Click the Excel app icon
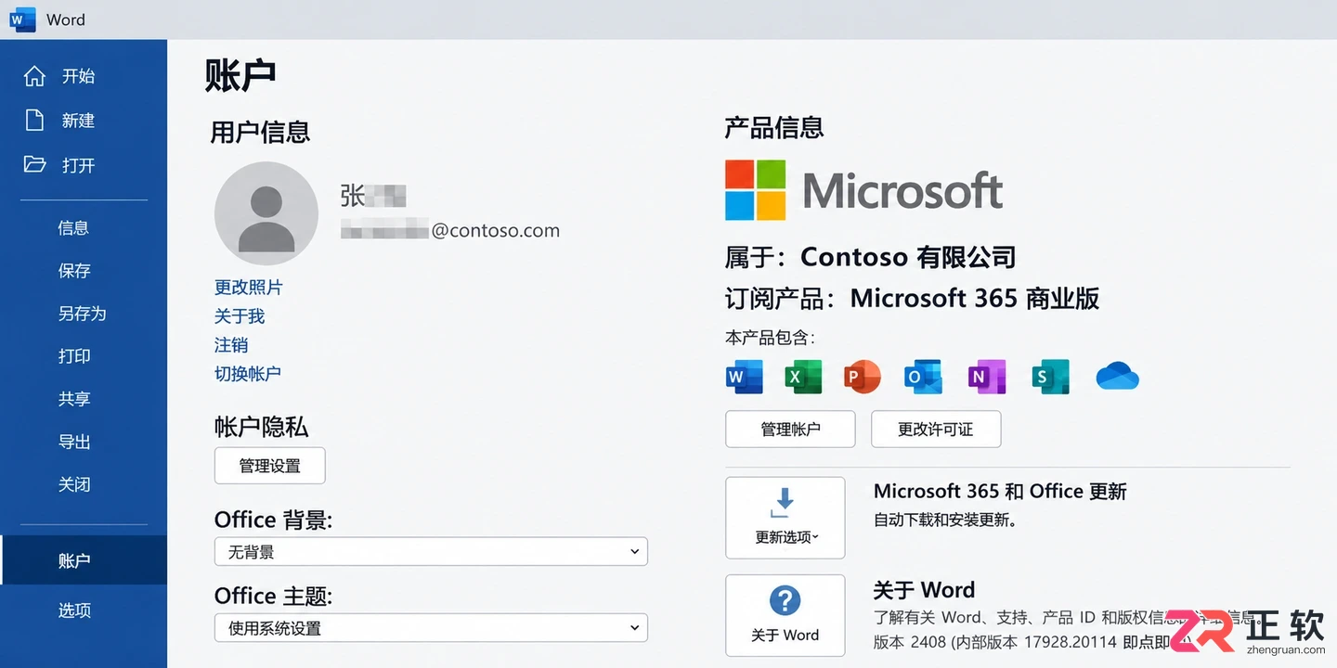The width and height of the screenshot is (1337, 668). tap(803, 377)
